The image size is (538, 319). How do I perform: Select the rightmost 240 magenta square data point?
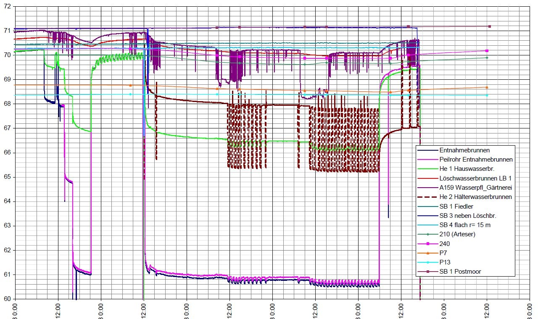pos(487,51)
